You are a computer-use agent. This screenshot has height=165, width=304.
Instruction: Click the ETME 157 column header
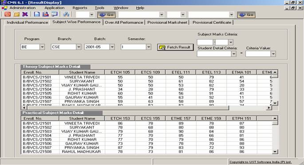tap(181, 118)
